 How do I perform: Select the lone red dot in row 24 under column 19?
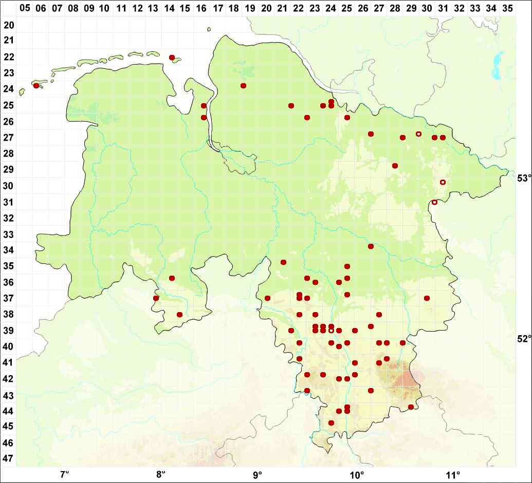click(243, 86)
